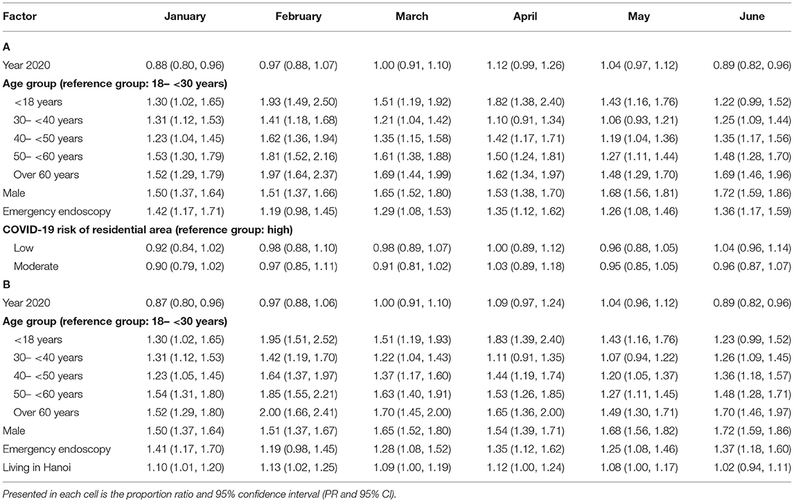794x502 pixels.
Task: Select the "February" column header
Action: tap(298, 16)
